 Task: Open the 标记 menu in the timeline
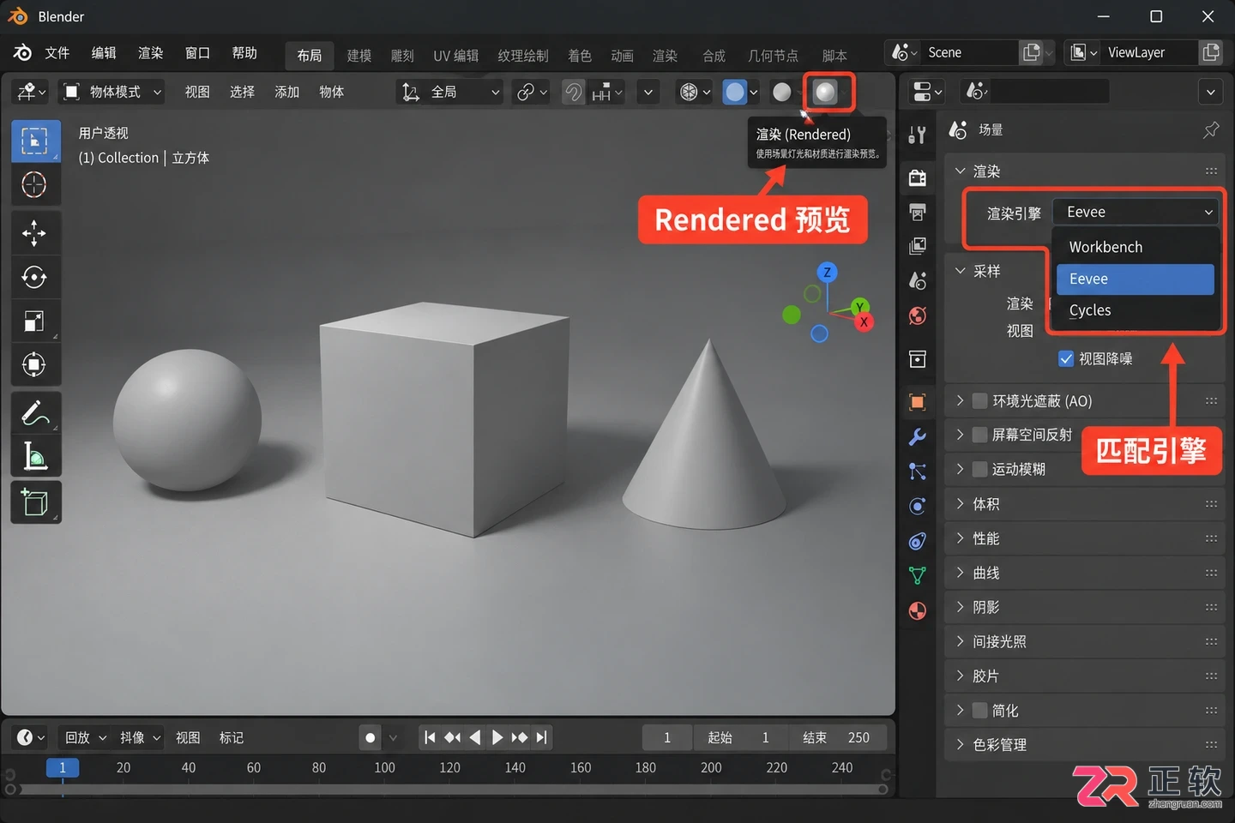click(231, 737)
